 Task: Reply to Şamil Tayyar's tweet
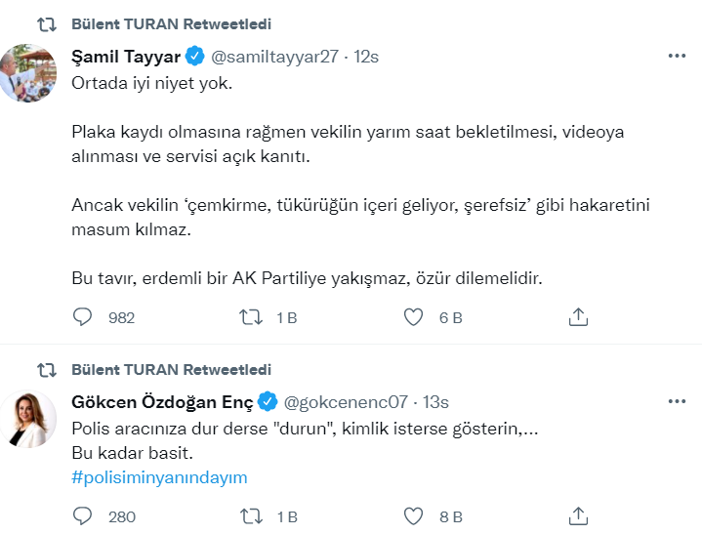click(83, 317)
